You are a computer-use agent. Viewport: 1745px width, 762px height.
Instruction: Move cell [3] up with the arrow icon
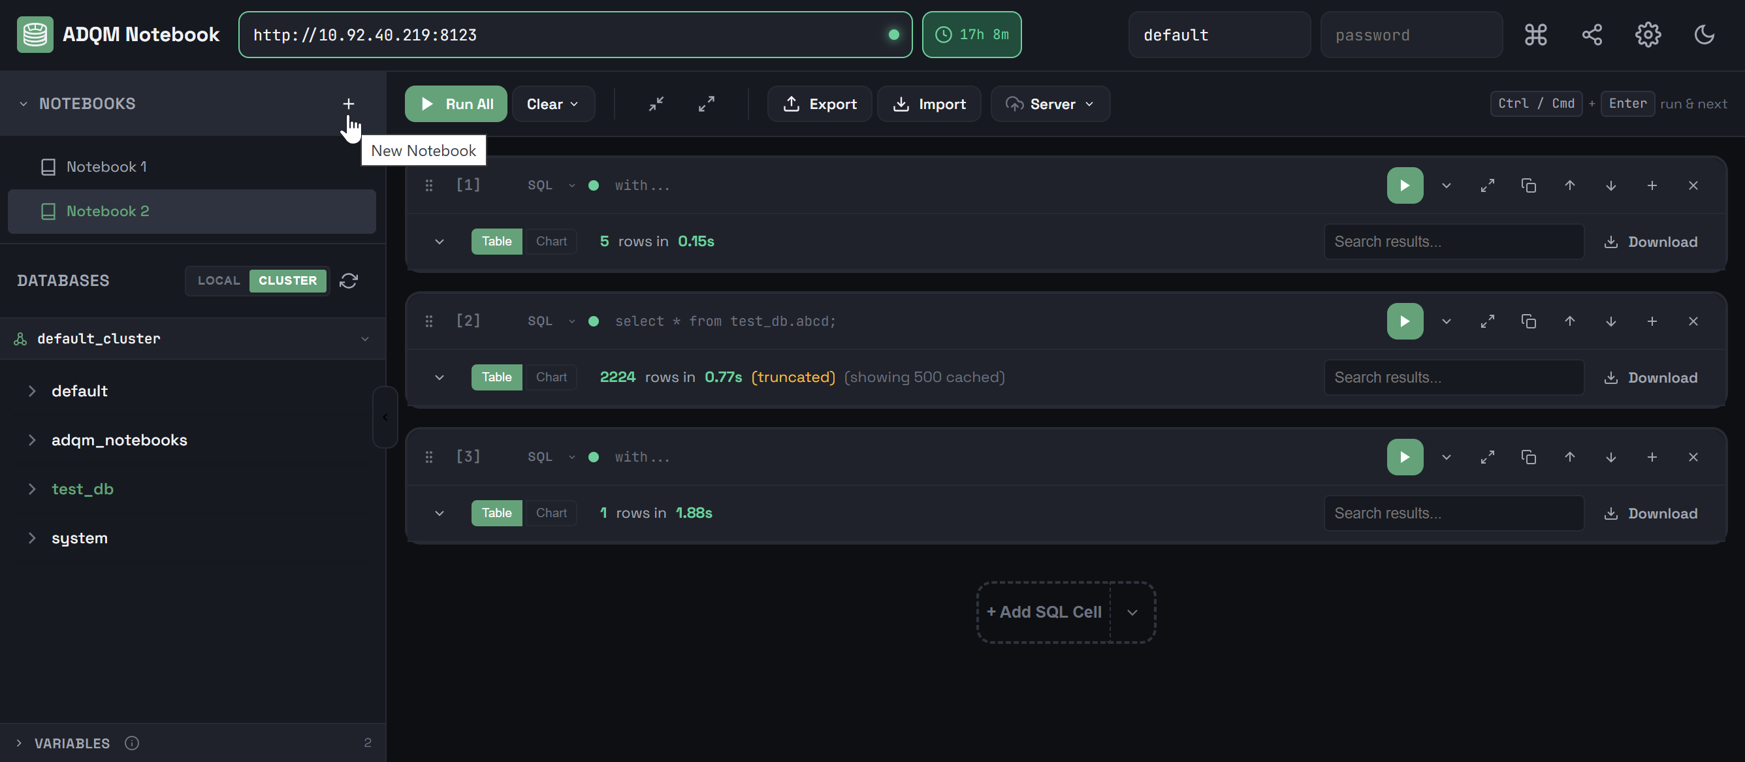pos(1569,457)
